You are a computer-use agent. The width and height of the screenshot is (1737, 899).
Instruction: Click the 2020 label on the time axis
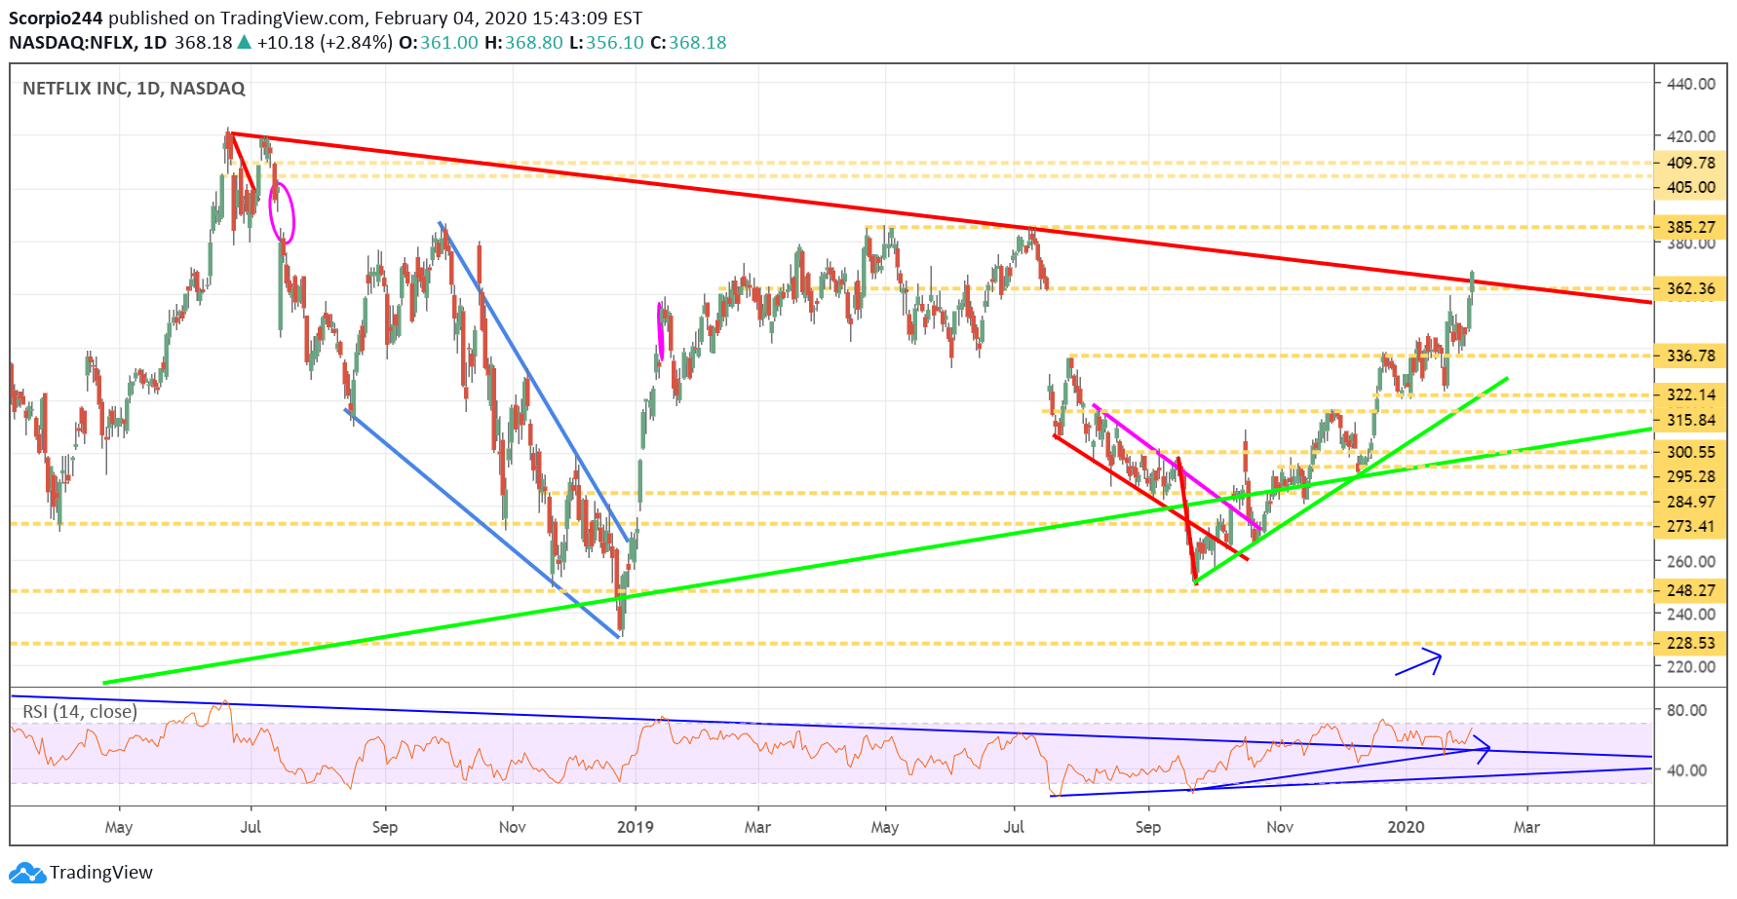click(x=1406, y=827)
